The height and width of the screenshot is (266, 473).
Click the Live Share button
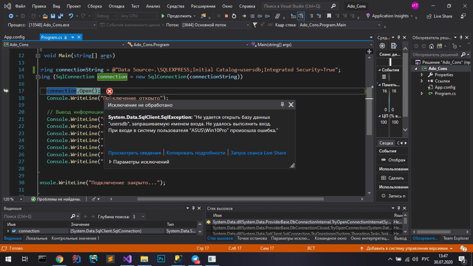pos(439,16)
